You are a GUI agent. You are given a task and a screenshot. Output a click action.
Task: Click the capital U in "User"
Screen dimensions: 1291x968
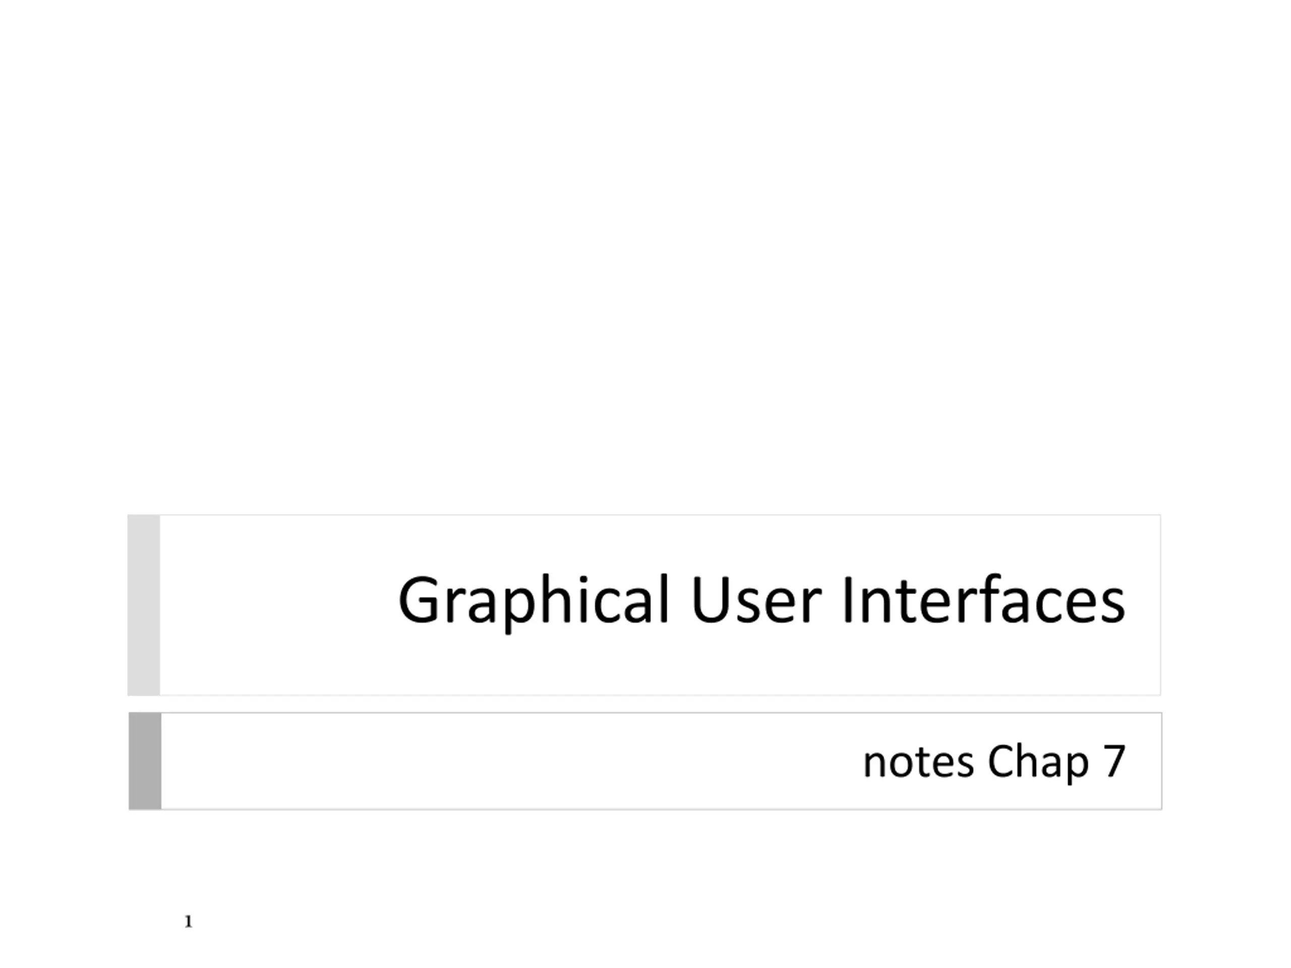coord(710,600)
